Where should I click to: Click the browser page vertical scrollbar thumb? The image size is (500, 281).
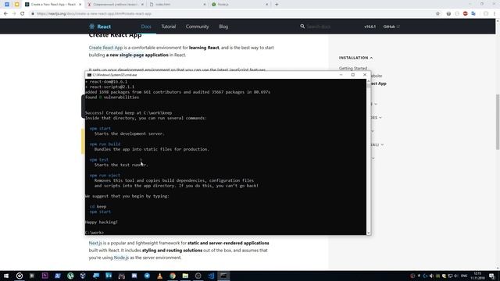pos(498,122)
